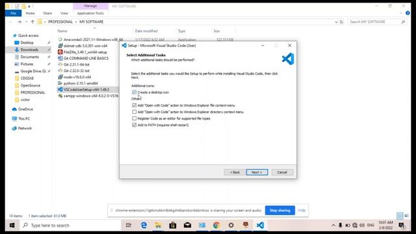Screen dimensions: 416x234
Task: Open Google Drive in navigation pane
Action: pyautogui.click(x=33, y=71)
